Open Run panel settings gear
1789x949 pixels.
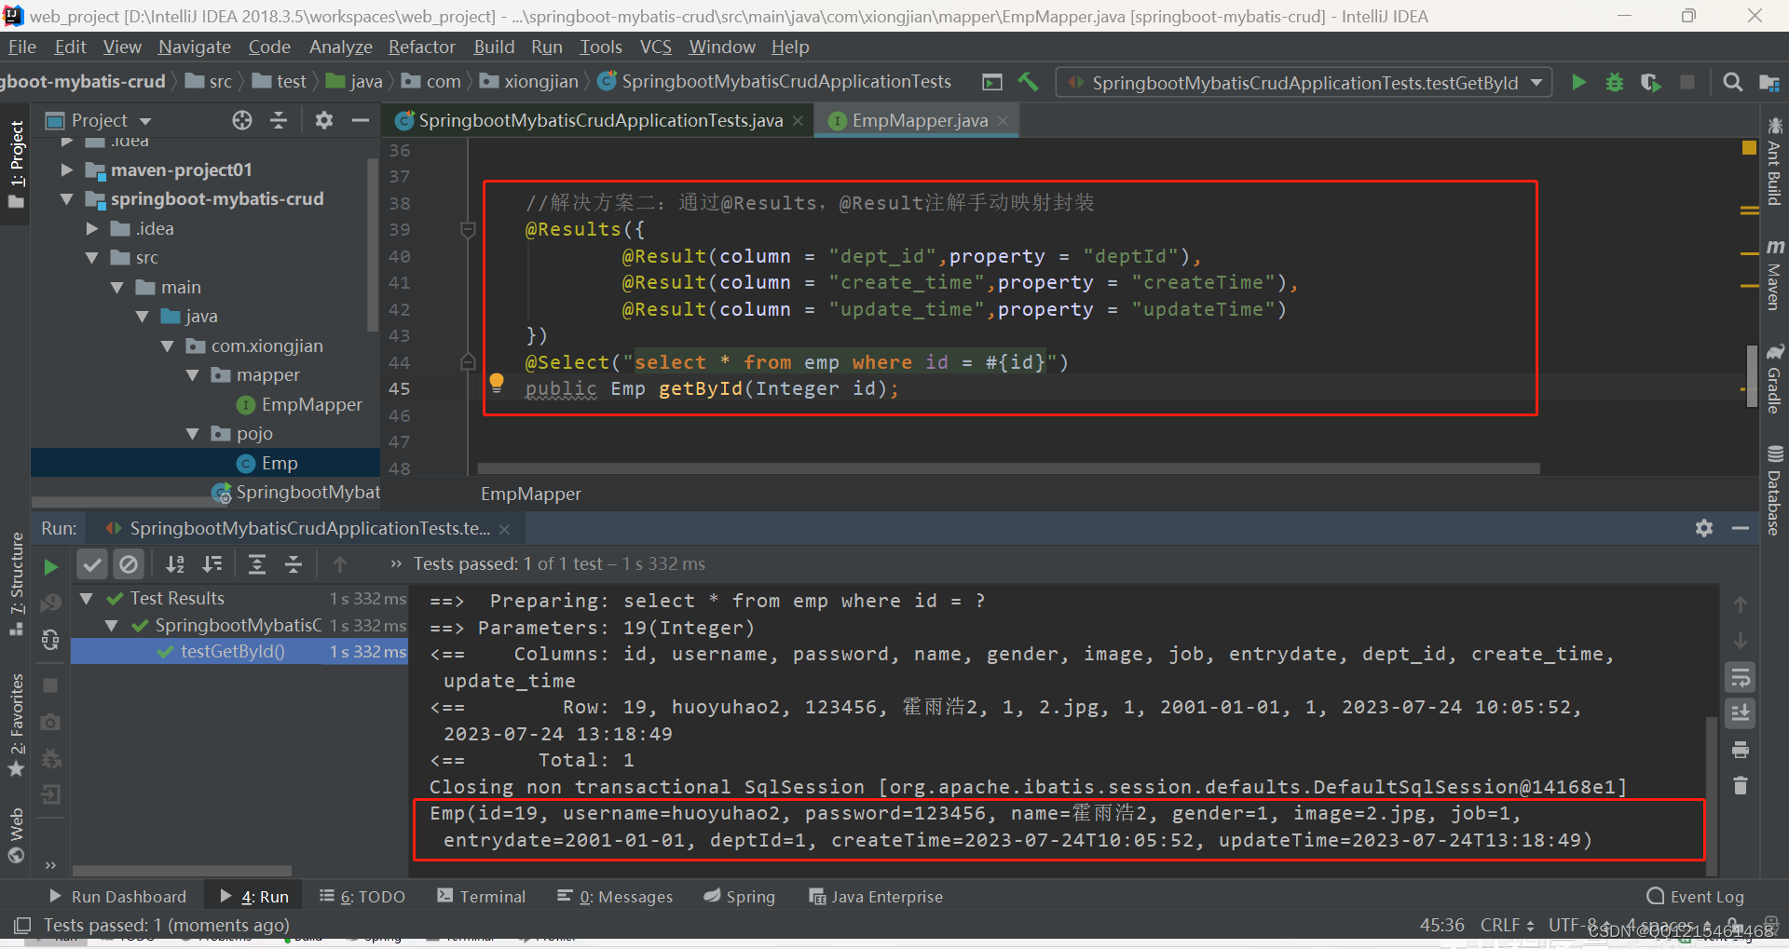[x=1704, y=528]
